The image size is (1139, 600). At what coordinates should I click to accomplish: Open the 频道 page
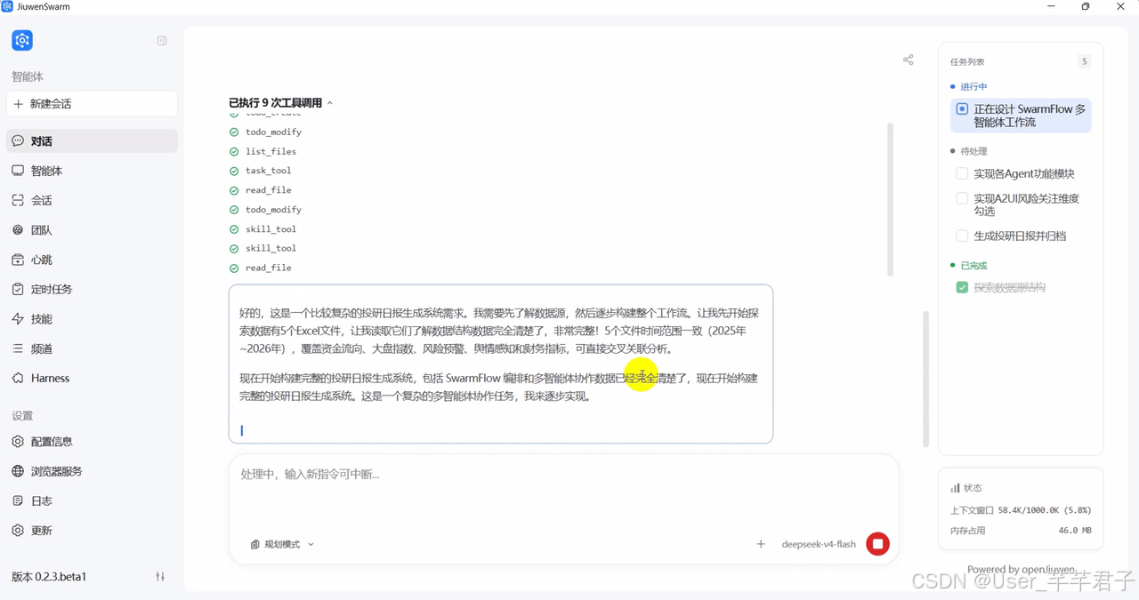93,348
